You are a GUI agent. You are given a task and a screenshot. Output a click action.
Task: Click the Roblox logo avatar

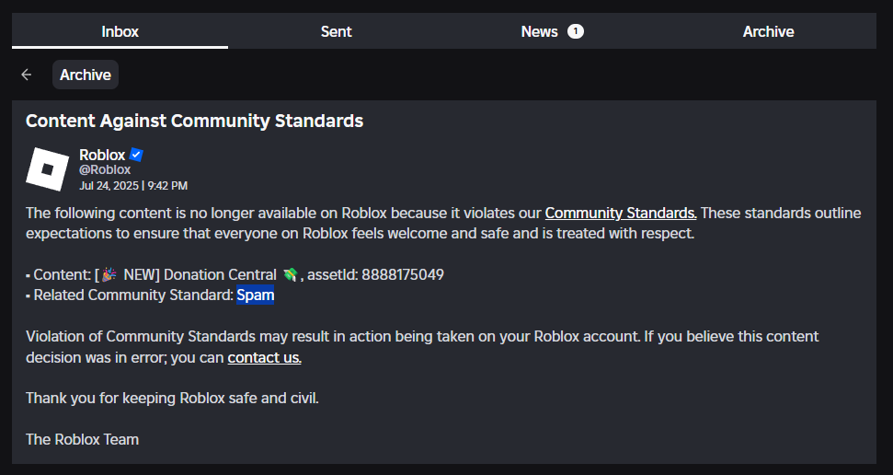coord(48,169)
